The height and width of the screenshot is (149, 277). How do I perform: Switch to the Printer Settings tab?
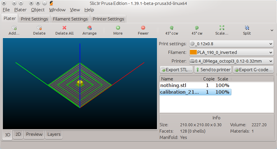(x=108, y=19)
